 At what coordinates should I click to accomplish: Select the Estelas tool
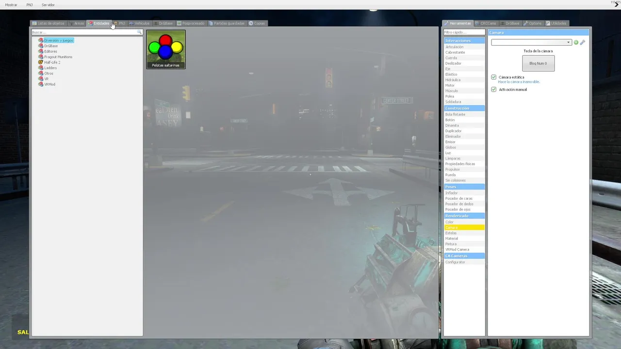point(464,233)
